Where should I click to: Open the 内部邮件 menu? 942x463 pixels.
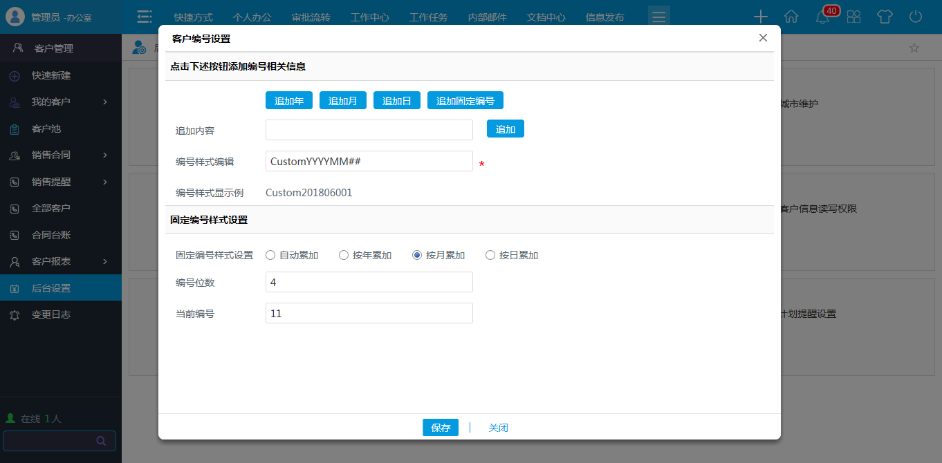(x=488, y=17)
